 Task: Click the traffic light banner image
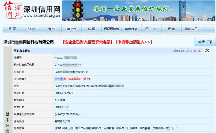pos(139,11)
